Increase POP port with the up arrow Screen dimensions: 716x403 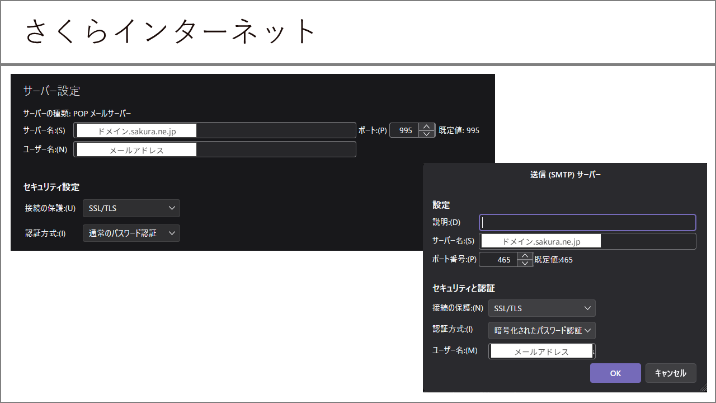[427, 126]
